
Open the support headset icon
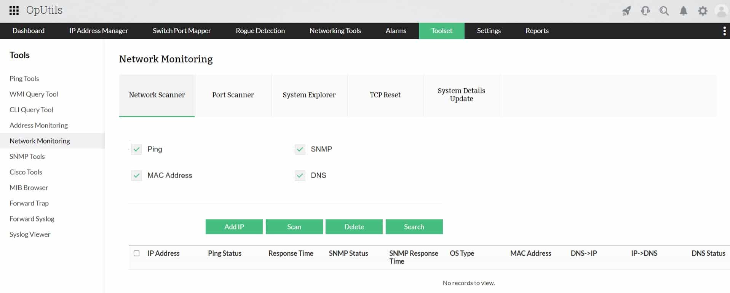(645, 11)
